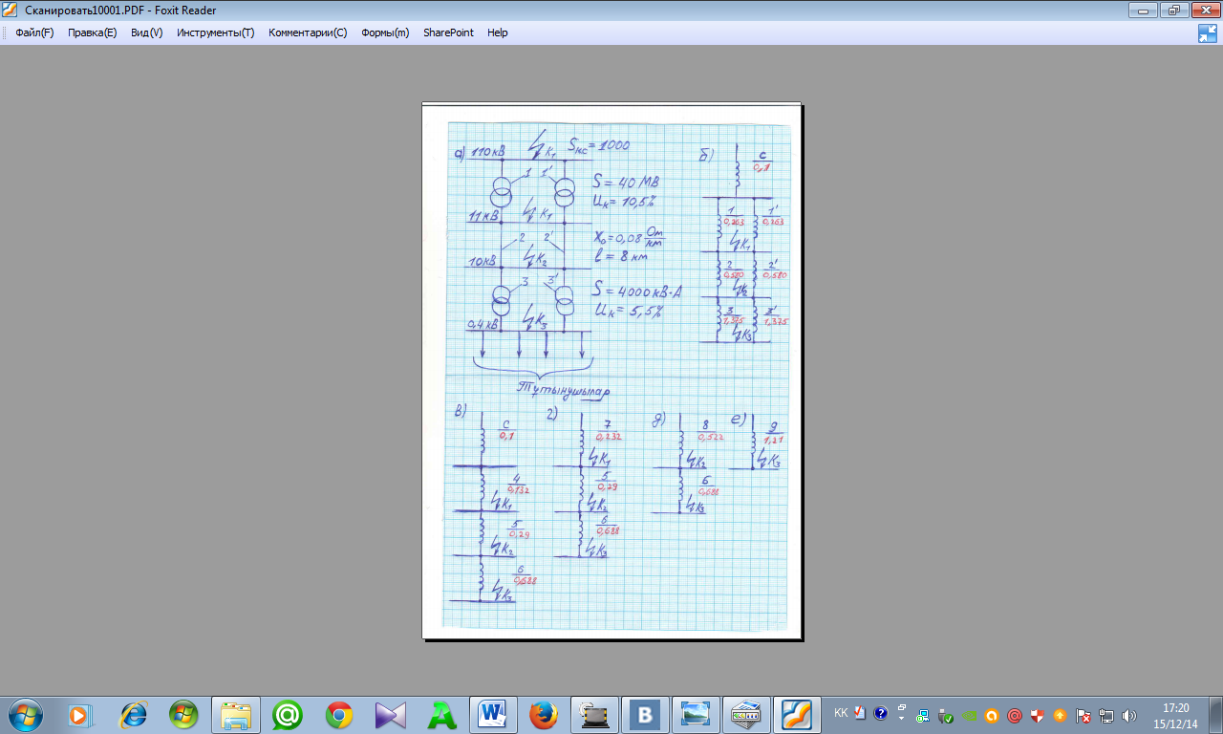Viewport: 1223px width, 734px height.
Task: Open the Комментарии(C) menu
Action: [308, 32]
